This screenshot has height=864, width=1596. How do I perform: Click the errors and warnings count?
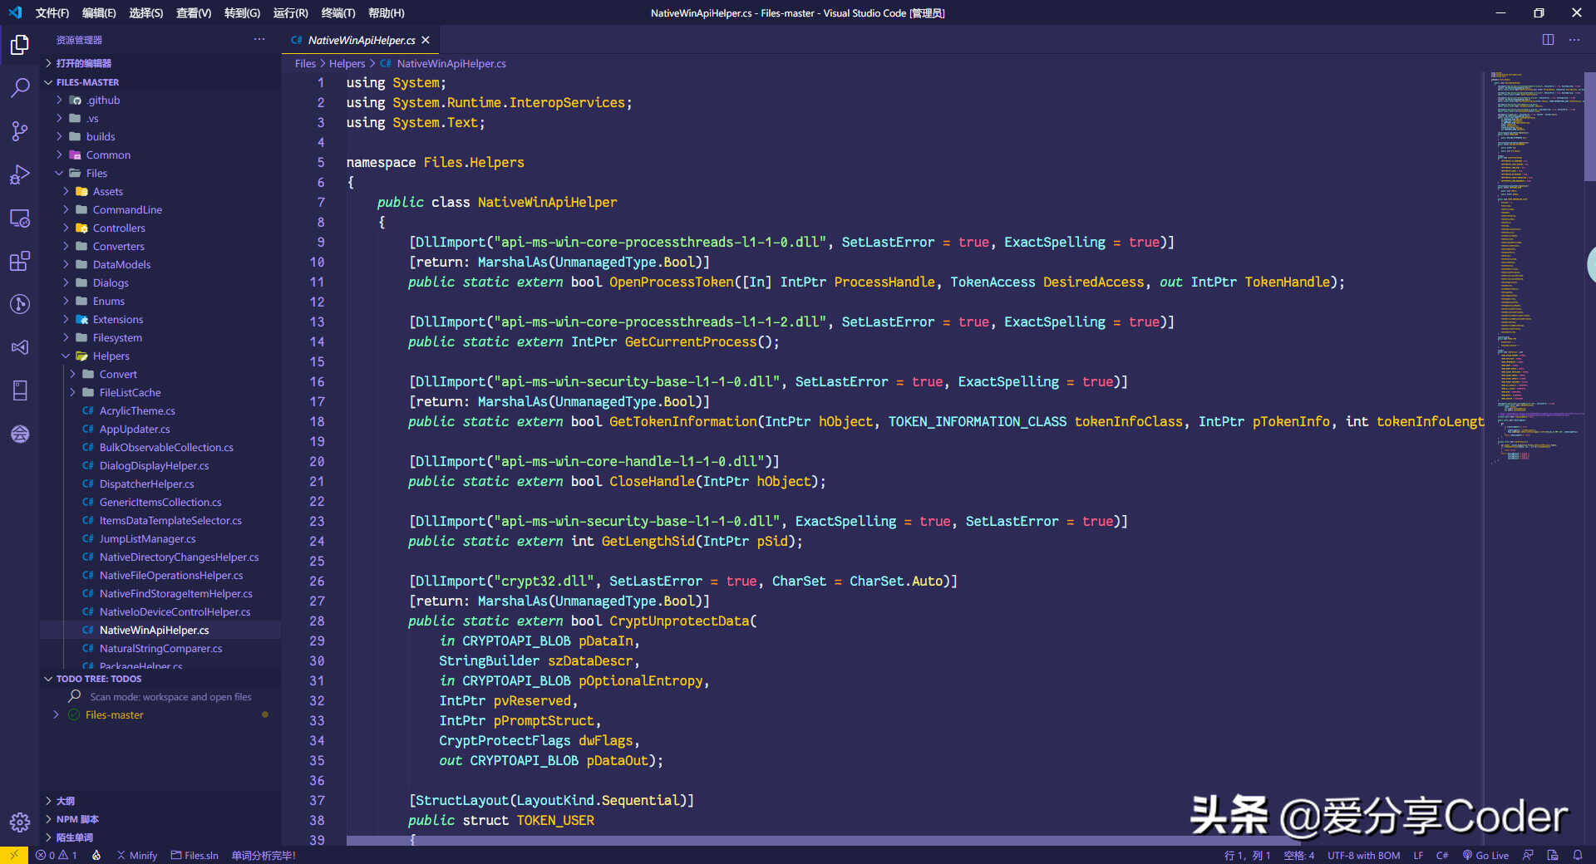57,855
